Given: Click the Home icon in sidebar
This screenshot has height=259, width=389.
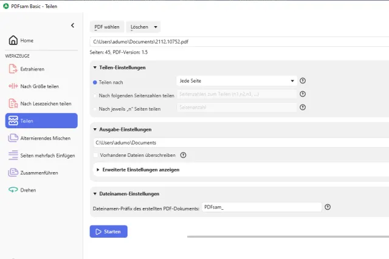Looking at the screenshot, I should (x=13, y=41).
